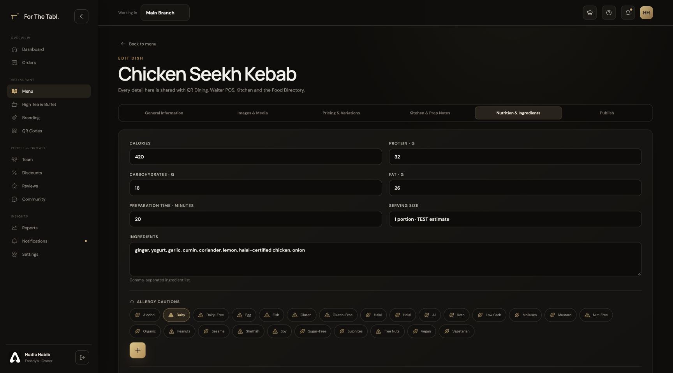
Task: Open the notifications bell in header
Action: pos(628,13)
